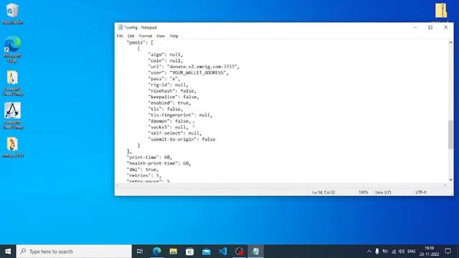Click the Ln 54, Col 22 status entry
459x258 pixels.
click(323, 192)
